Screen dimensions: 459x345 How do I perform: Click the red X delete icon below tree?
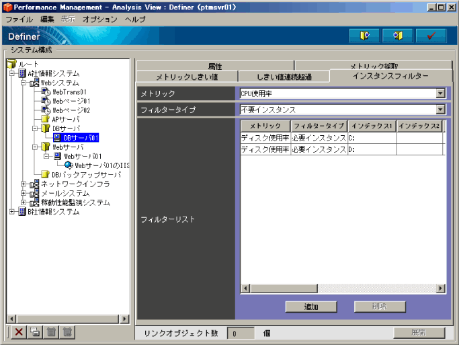click(x=19, y=332)
